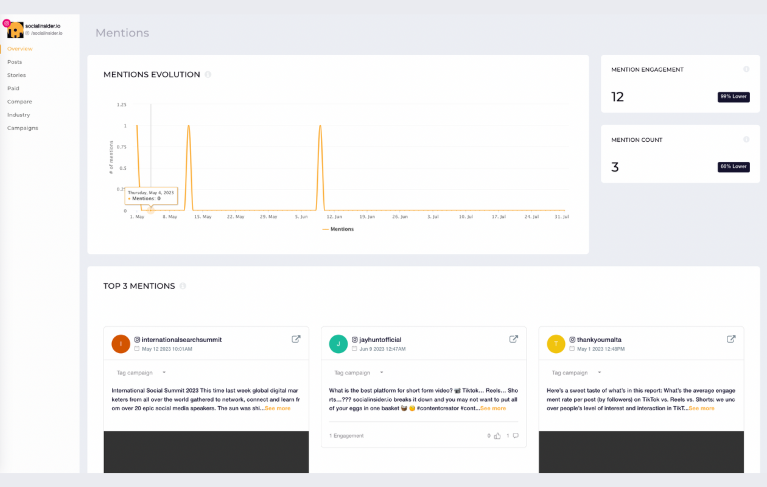
Task: Click calendar icon by Jun 9 2023 date
Action: (354, 349)
